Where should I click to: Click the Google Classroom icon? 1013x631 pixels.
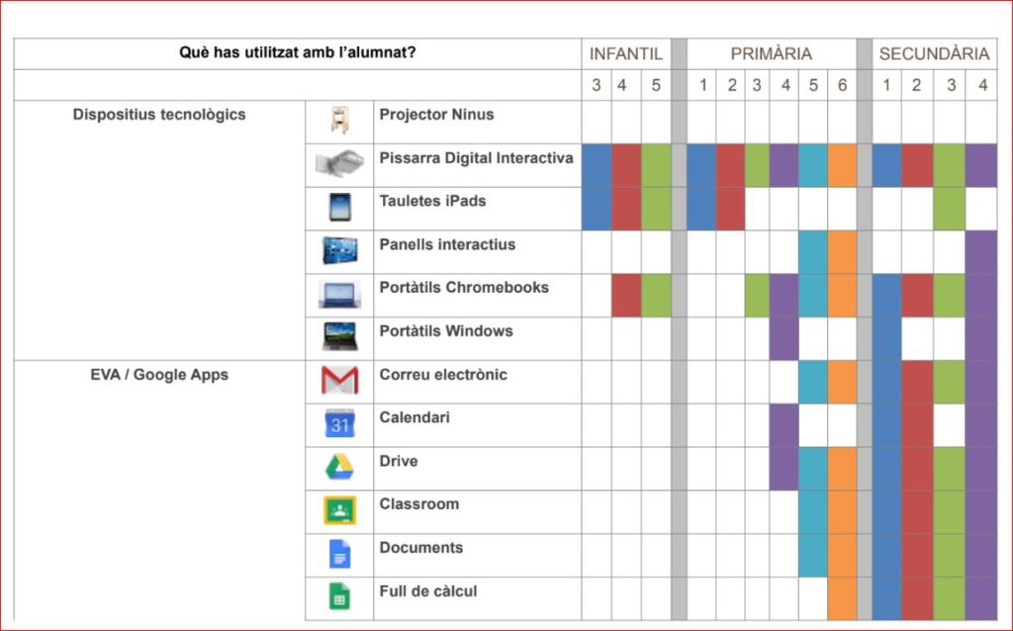pyautogui.click(x=339, y=510)
